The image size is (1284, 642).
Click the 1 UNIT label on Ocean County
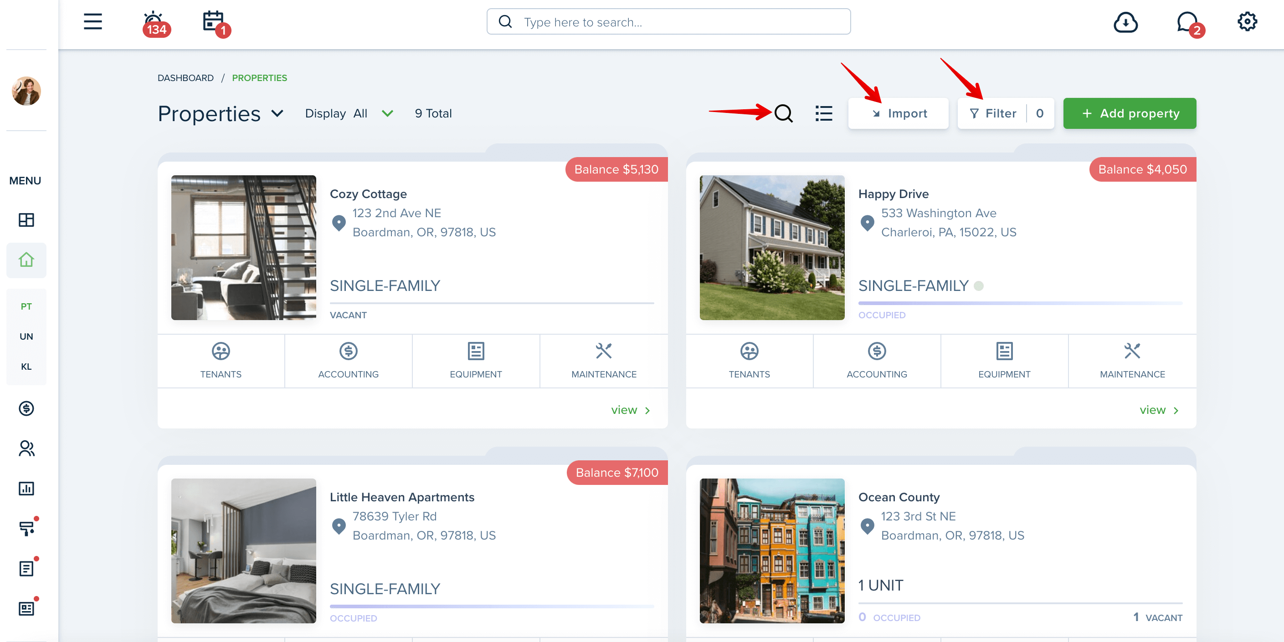pyautogui.click(x=880, y=585)
